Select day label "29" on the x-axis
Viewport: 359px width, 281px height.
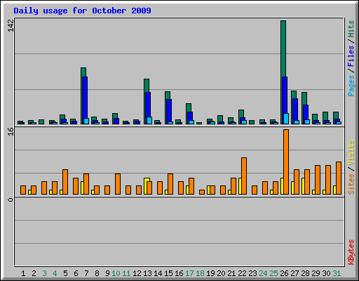[316, 273]
